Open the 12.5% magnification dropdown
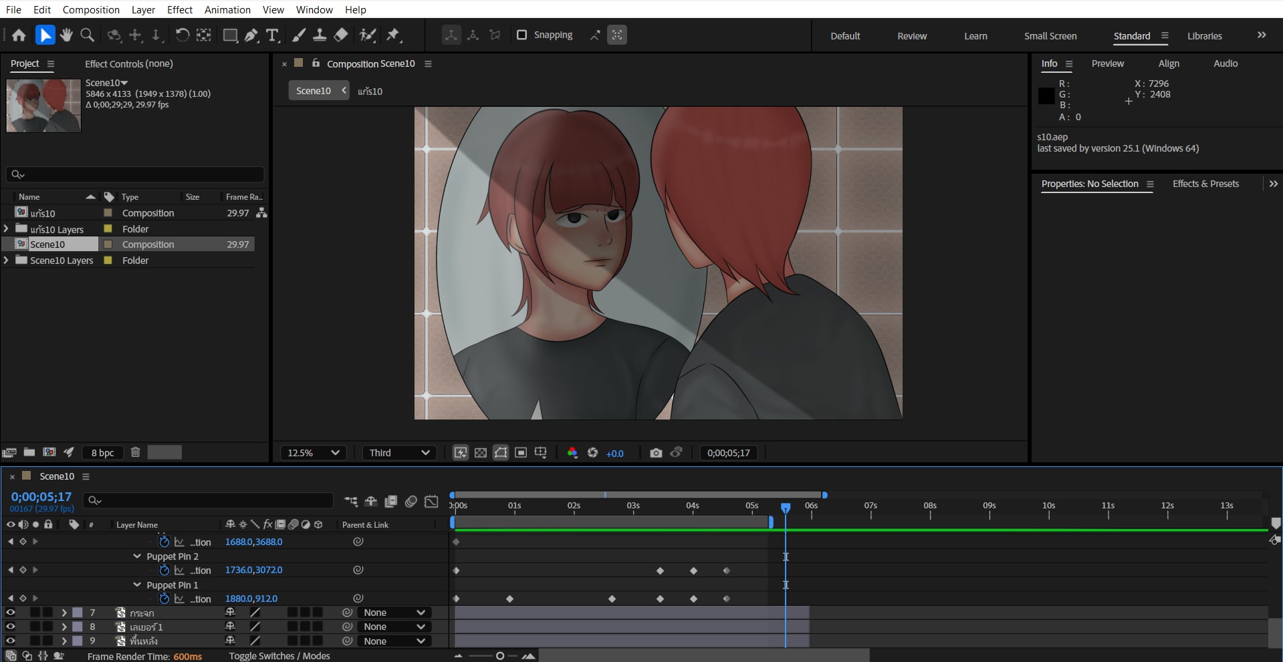This screenshot has height=662, width=1283. (x=314, y=453)
